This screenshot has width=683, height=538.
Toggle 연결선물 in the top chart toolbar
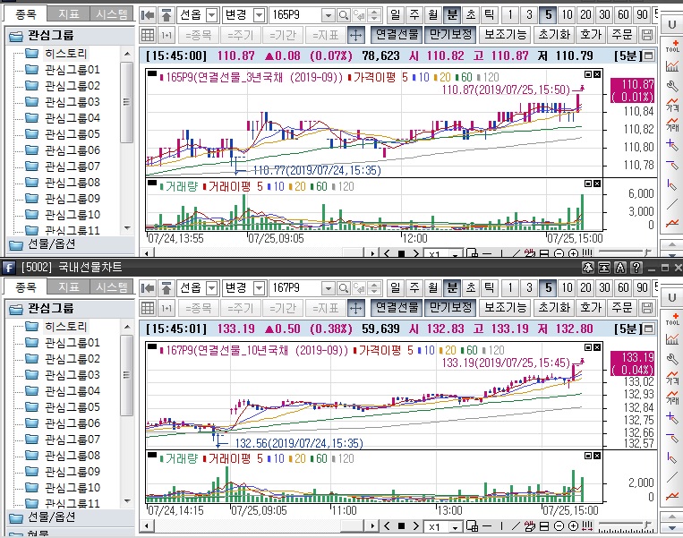397,35
